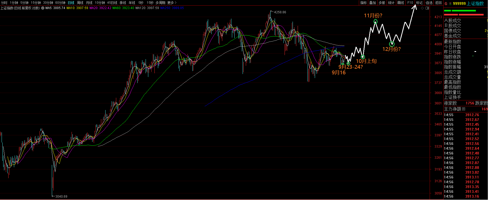Click the MA120 moving average label
This screenshot has height=212, width=490.
(x=147, y=8)
